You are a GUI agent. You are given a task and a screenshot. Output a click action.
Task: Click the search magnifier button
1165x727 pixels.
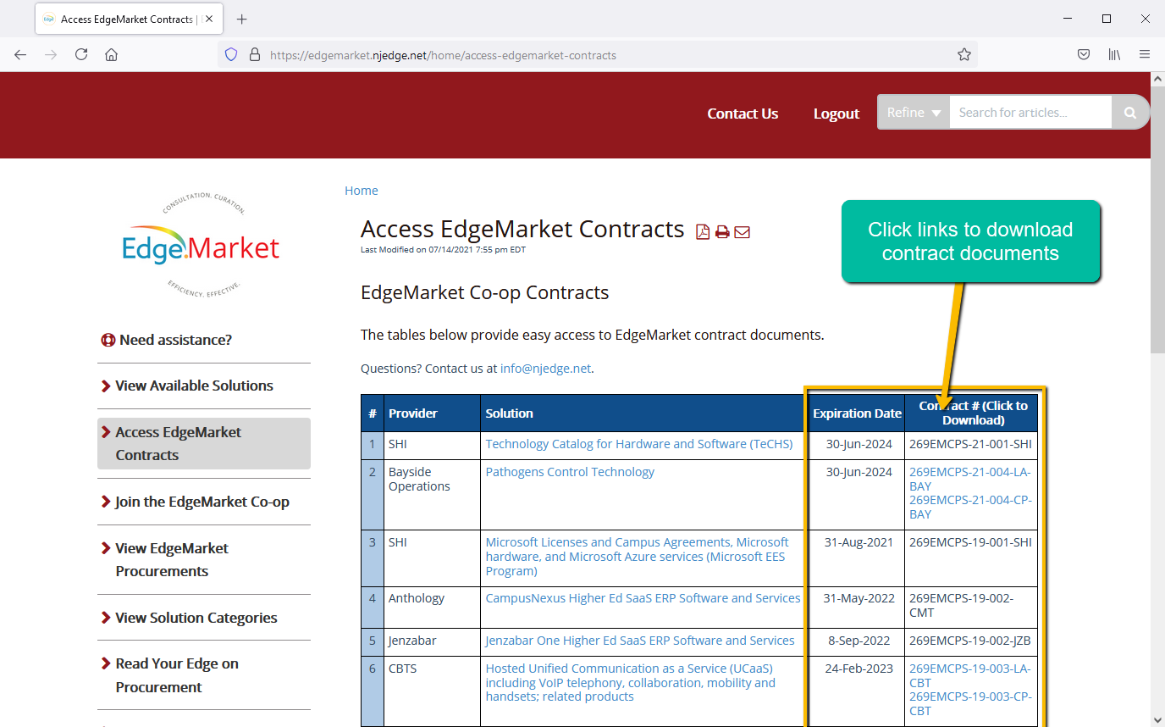pos(1129,112)
